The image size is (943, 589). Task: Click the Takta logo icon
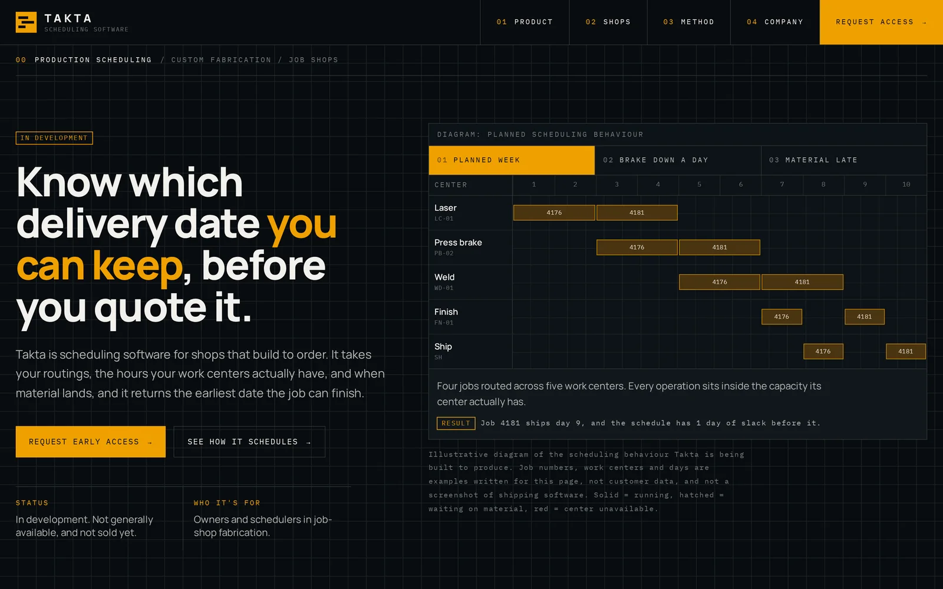click(x=26, y=22)
